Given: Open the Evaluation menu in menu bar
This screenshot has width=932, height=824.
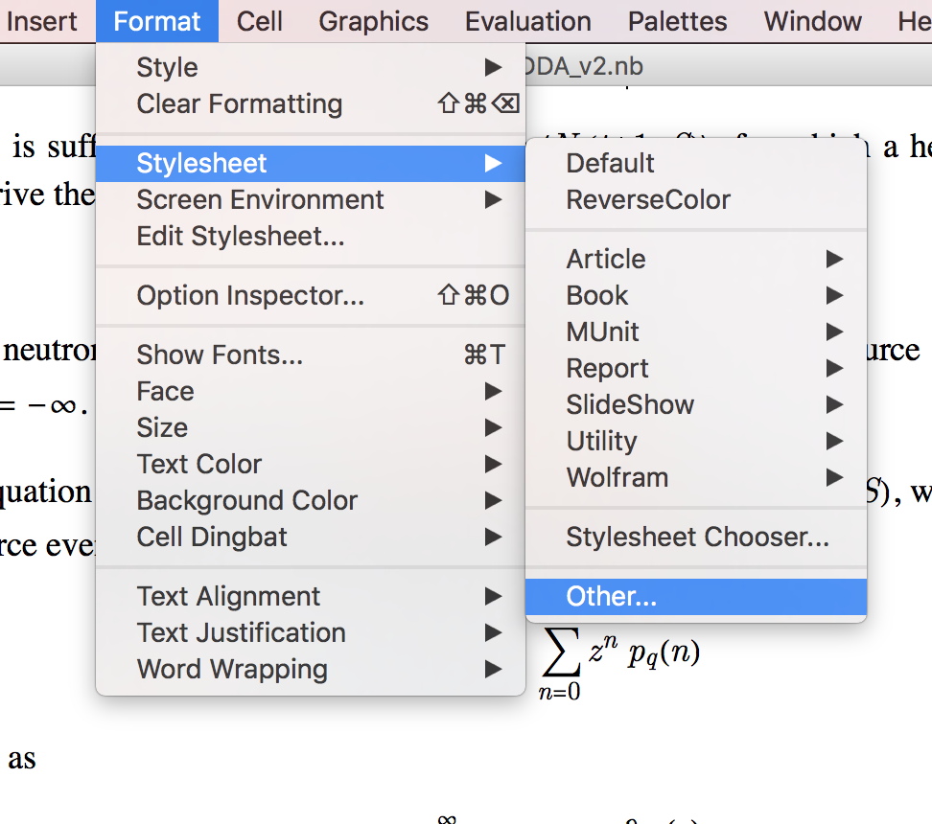Looking at the screenshot, I should click(x=528, y=21).
